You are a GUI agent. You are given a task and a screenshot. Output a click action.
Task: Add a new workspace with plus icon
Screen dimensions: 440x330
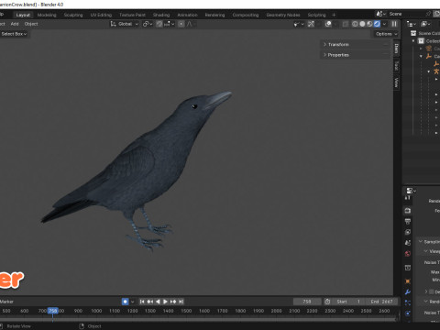334,15
